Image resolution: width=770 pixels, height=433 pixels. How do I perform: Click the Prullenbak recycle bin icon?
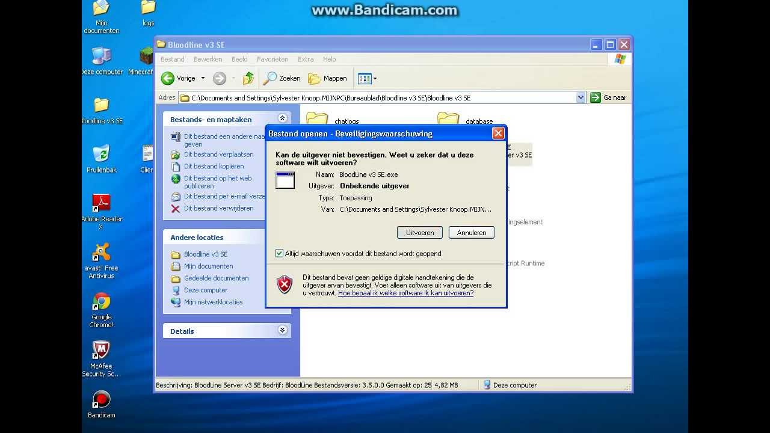click(102, 153)
